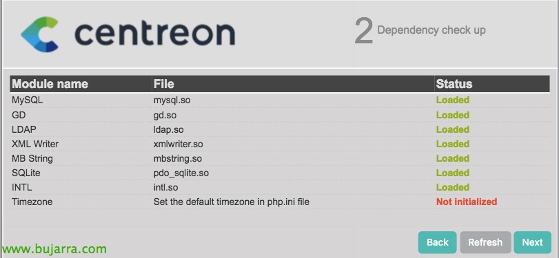The width and height of the screenshot is (559, 258).
Task: Click the red Not initialized status
Action: [x=467, y=202]
